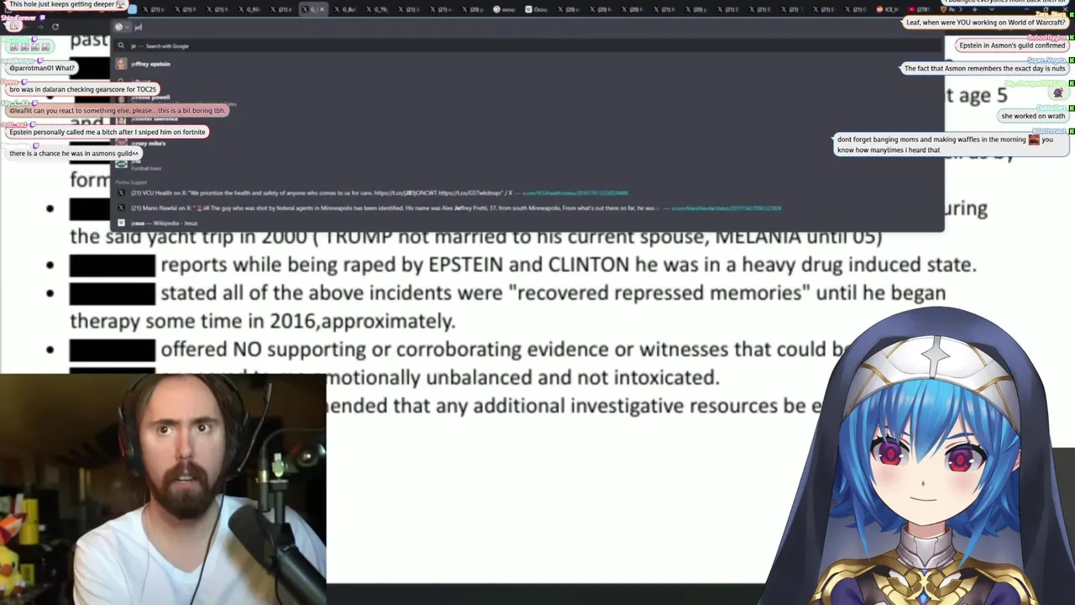
Task: Reload the current page in Firefox
Action: [55, 27]
